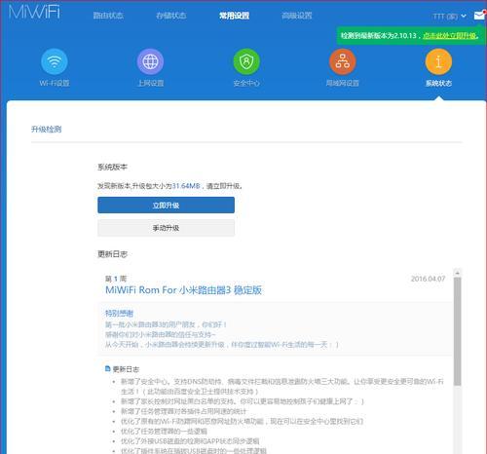Screen dimensions: 487x454
Task: Click the changelog scrollbar up arrow
Action: [x=457, y=273]
